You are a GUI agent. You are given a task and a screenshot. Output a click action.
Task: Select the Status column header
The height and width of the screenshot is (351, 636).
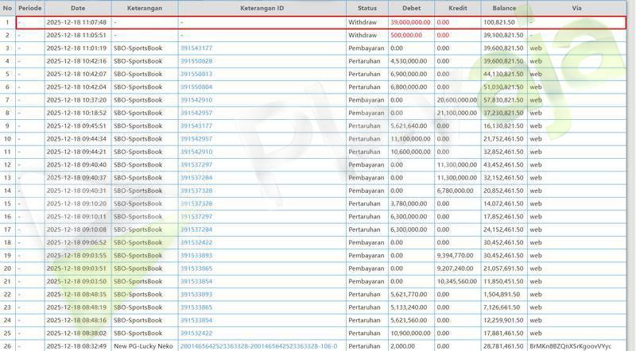366,8
